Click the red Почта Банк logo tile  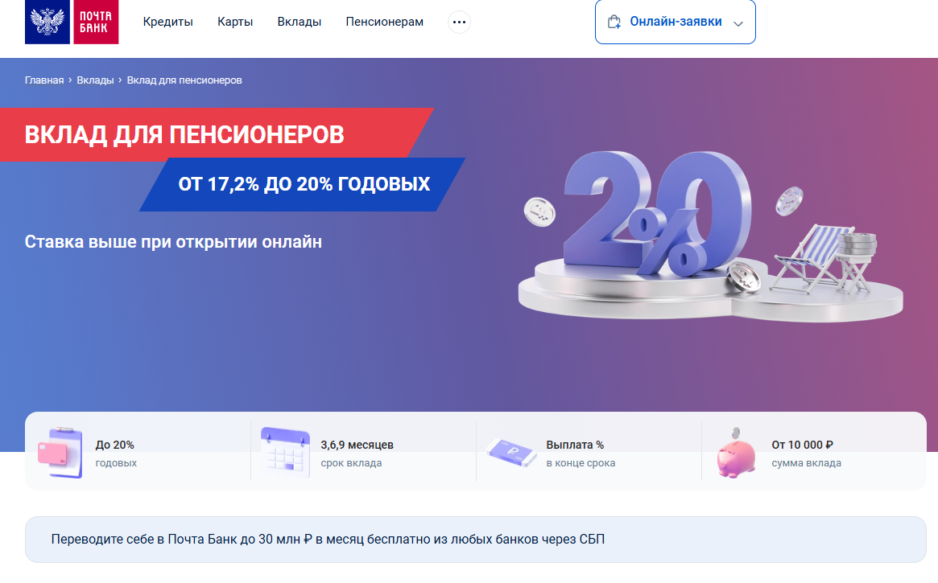click(96, 22)
